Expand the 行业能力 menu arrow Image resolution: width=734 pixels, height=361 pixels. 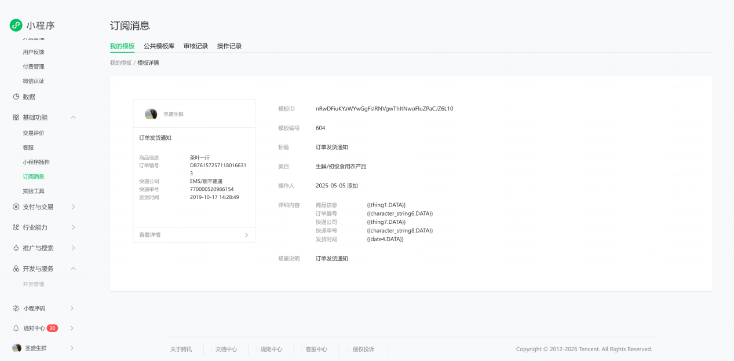(x=73, y=227)
